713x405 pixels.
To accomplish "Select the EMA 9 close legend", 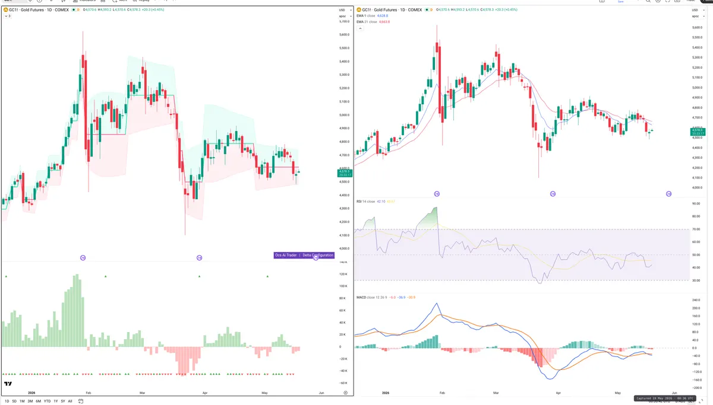I will [x=373, y=16].
